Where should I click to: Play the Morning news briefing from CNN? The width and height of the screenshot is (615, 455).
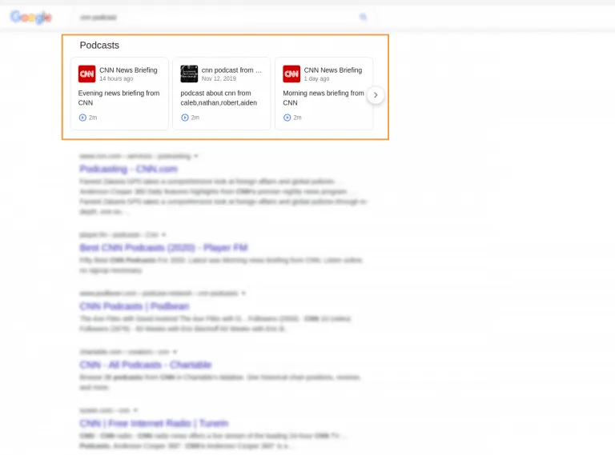point(287,118)
